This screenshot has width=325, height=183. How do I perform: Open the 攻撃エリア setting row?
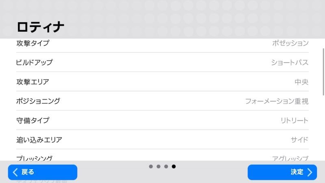click(162, 82)
